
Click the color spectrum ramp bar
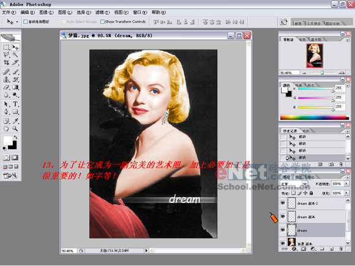click(x=314, y=117)
